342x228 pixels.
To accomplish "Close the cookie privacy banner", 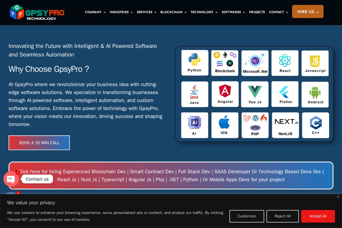I will click(x=338, y=197).
